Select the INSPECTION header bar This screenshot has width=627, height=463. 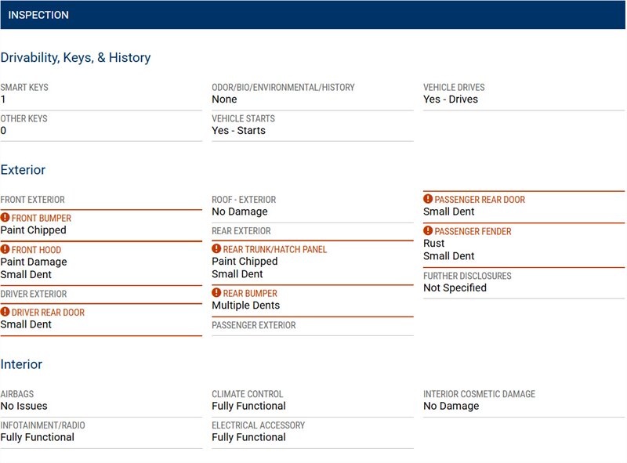[x=313, y=15]
